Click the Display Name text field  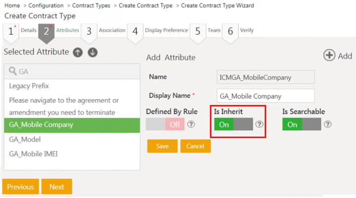(x=266, y=96)
